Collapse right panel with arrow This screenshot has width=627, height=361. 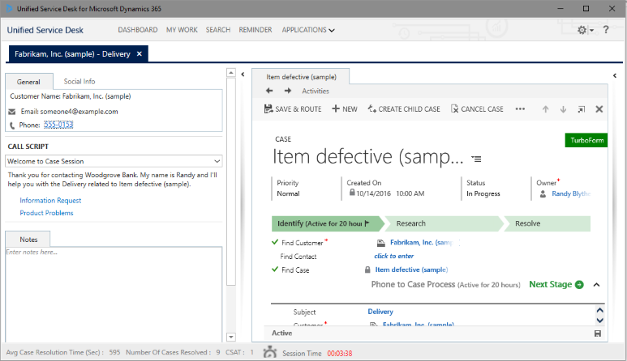click(615, 75)
